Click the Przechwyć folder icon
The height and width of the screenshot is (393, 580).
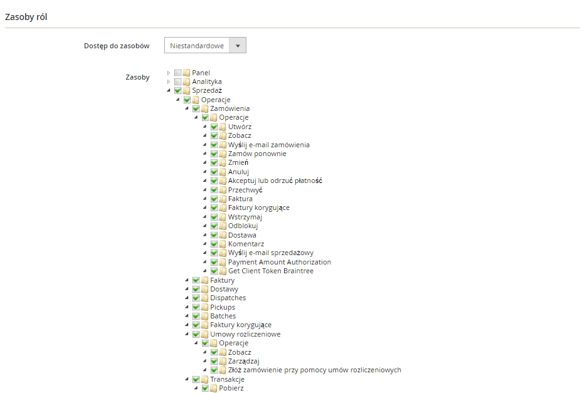point(223,190)
